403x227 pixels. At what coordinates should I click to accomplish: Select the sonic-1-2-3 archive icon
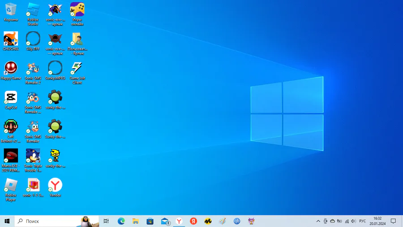point(33,188)
